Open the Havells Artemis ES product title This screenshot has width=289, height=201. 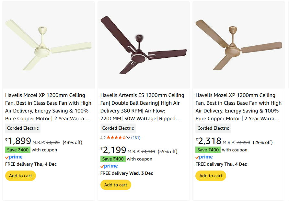(x=142, y=107)
